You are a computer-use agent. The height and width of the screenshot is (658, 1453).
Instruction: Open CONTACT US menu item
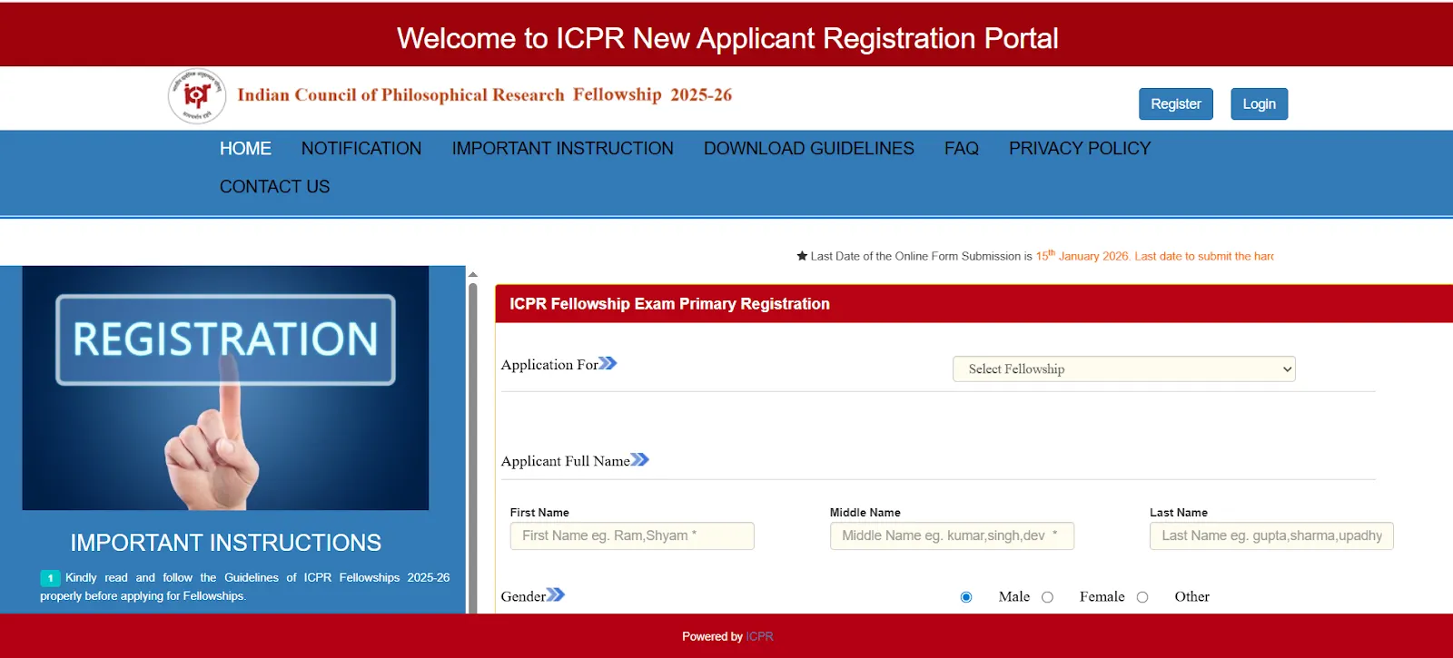click(275, 186)
